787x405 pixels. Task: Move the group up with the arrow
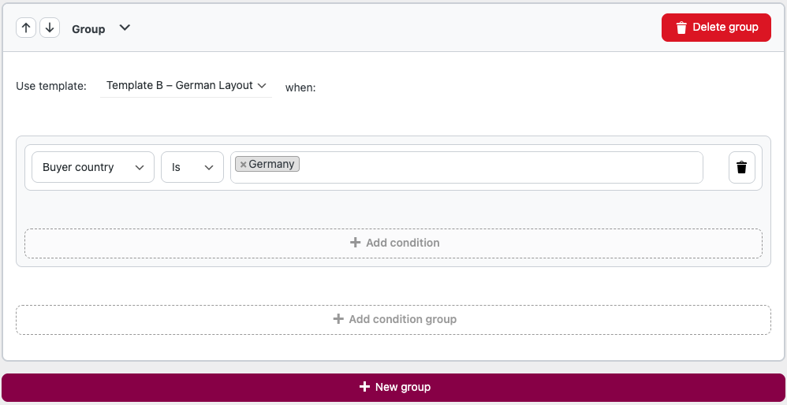pos(26,28)
